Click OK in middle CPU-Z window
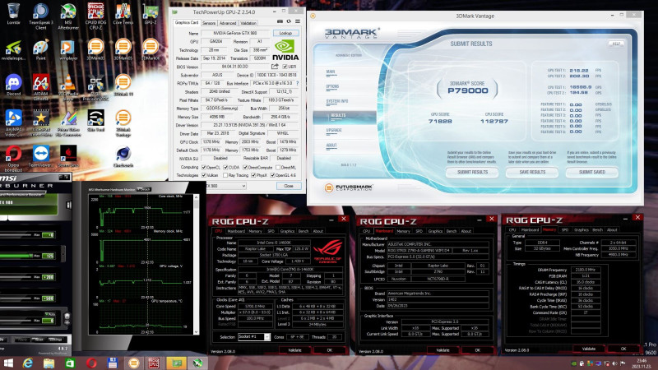The width and height of the screenshot is (658, 370). pyautogui.click(x=477, y=350)
